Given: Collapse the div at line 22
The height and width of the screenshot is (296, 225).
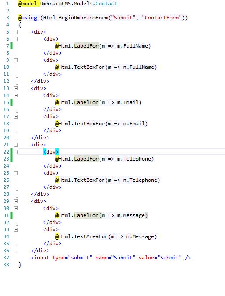Looking at the screenshot, I should coord(16,152).
